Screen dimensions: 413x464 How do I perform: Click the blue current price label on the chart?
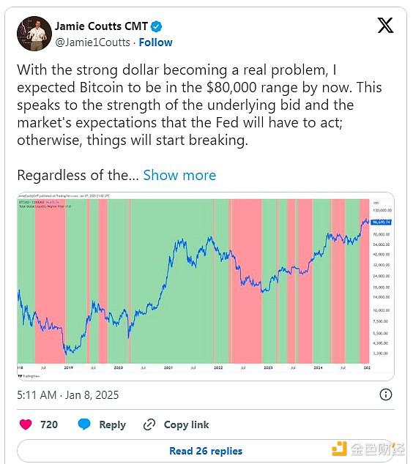(382, 222)
